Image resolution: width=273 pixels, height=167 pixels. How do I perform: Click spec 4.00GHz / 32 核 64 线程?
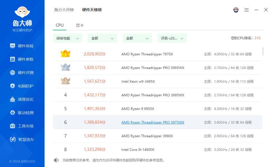233,54
